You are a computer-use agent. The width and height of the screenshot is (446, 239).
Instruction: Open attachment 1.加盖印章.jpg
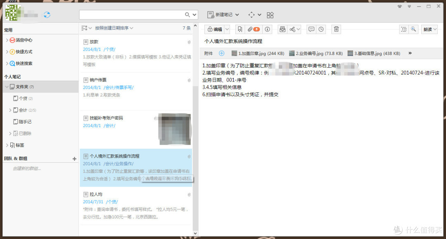pos(258,54)
